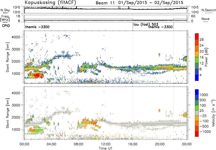
Task: Pick the light green 25–100 Velocity segment
Action: (197, 108)
